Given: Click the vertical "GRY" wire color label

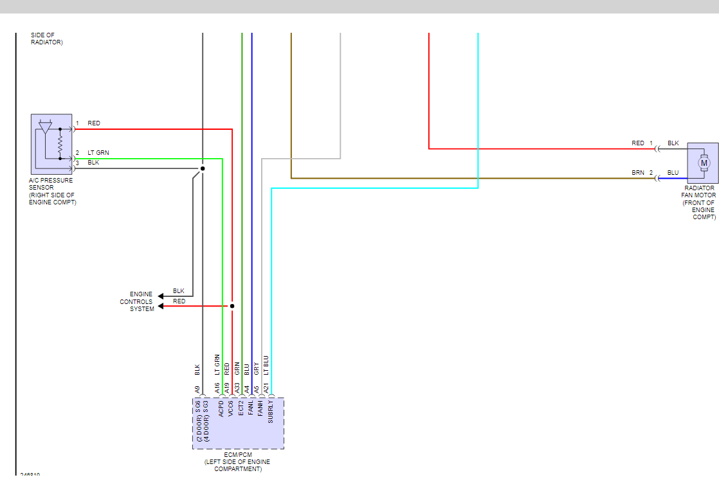Looking at the screenshot, I should tap(257, 369).
